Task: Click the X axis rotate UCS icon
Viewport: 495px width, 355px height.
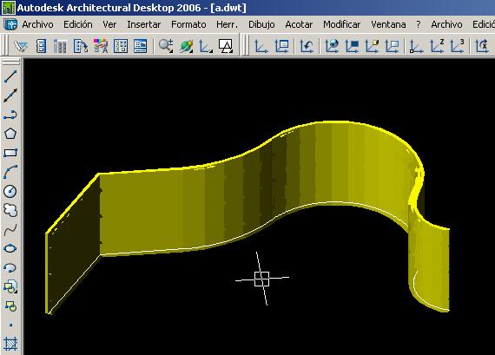Action: tap(482, 46)
